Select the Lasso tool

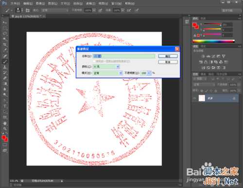(5, 34)
